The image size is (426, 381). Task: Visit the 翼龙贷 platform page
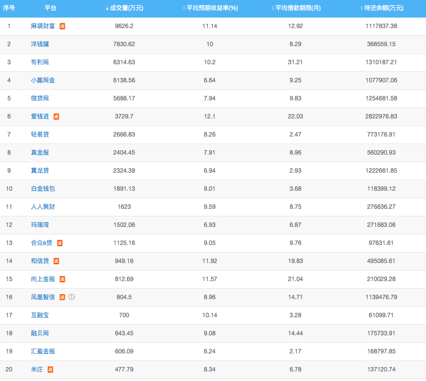tap(40, 171)
